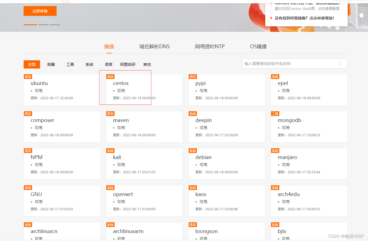Viewport: 368px width, 241px height.
Task: Focus the package name search field
Action: [295, 64]
